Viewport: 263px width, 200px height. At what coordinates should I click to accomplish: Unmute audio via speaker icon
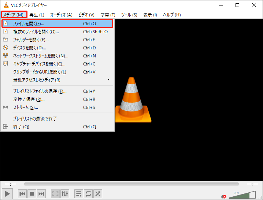point(223,196)
